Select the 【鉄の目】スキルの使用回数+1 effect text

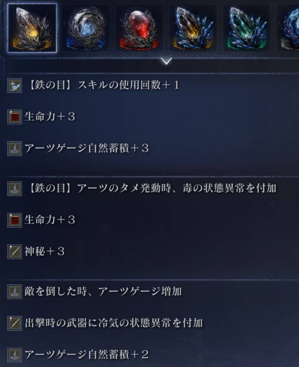coord(103,85)
